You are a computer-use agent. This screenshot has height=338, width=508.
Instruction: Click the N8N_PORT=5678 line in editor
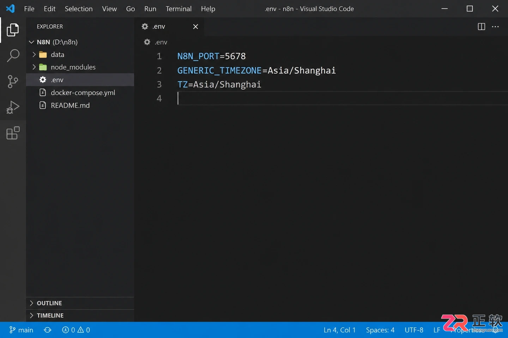pos(211,56)
